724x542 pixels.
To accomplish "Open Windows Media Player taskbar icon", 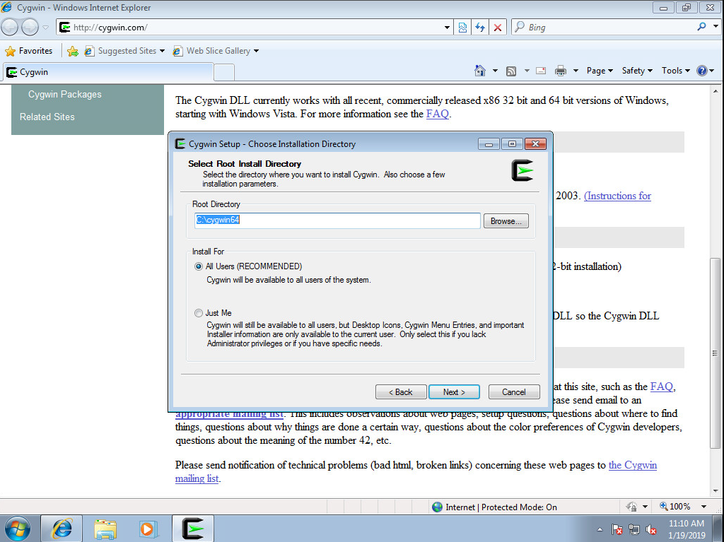I will (148, 529).
